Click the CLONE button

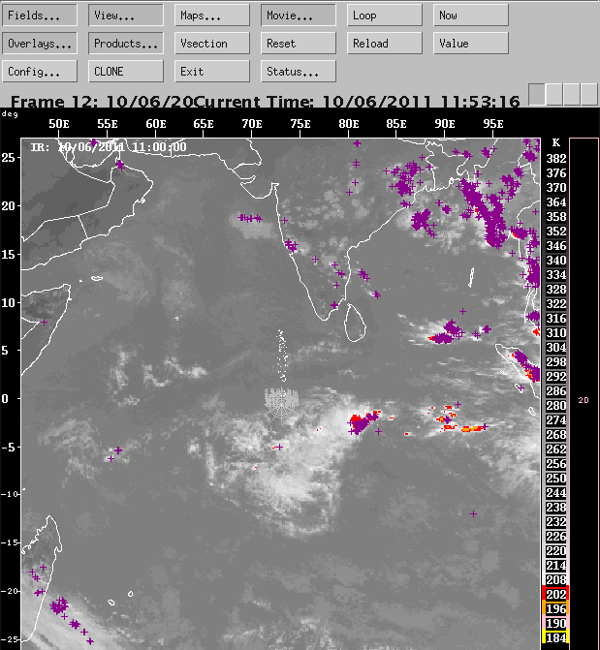coord(126,72)
